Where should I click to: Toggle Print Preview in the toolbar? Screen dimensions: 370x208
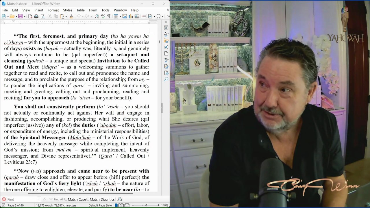42,16
